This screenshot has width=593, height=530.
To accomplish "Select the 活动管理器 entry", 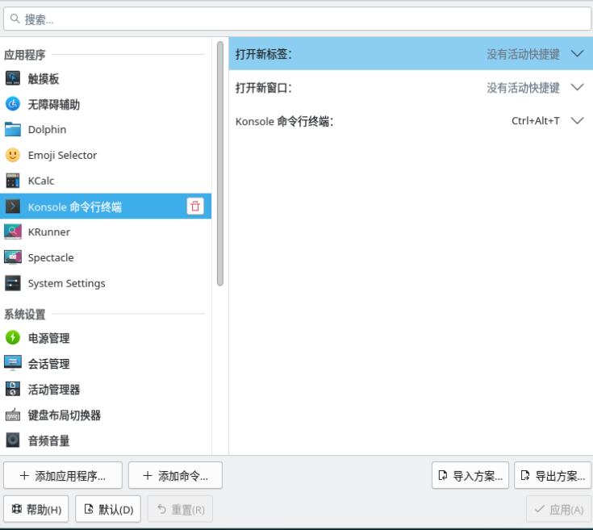I will pos(106,390).
